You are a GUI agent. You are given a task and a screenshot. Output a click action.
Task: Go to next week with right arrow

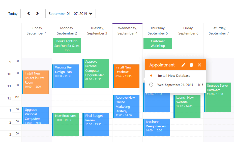point(38,14)
